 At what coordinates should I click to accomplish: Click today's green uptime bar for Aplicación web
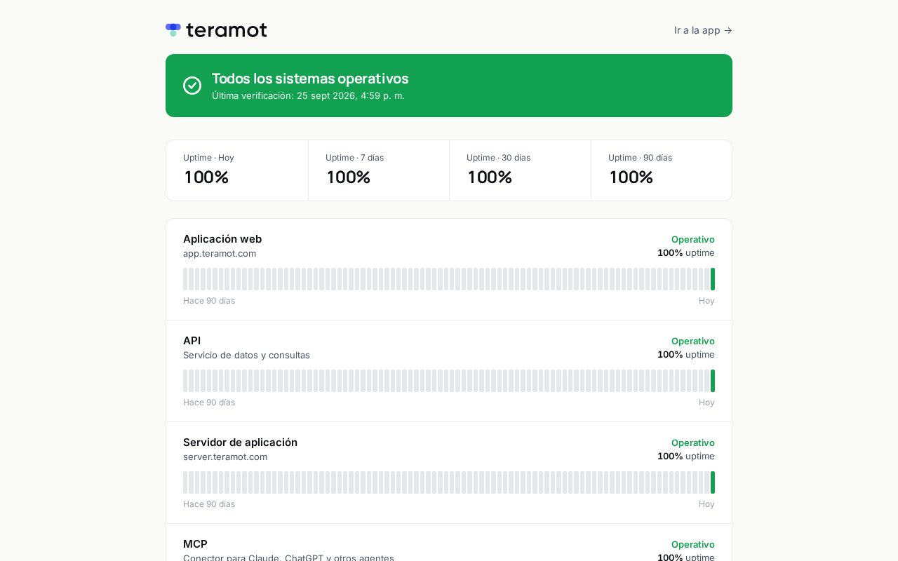pyautogui.click(x=713, y=279)
